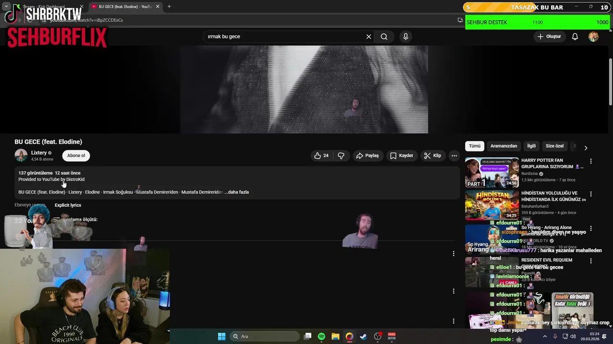Open volume control in system tray
This screenshot has width=613, height=344.
coord(573,336)
